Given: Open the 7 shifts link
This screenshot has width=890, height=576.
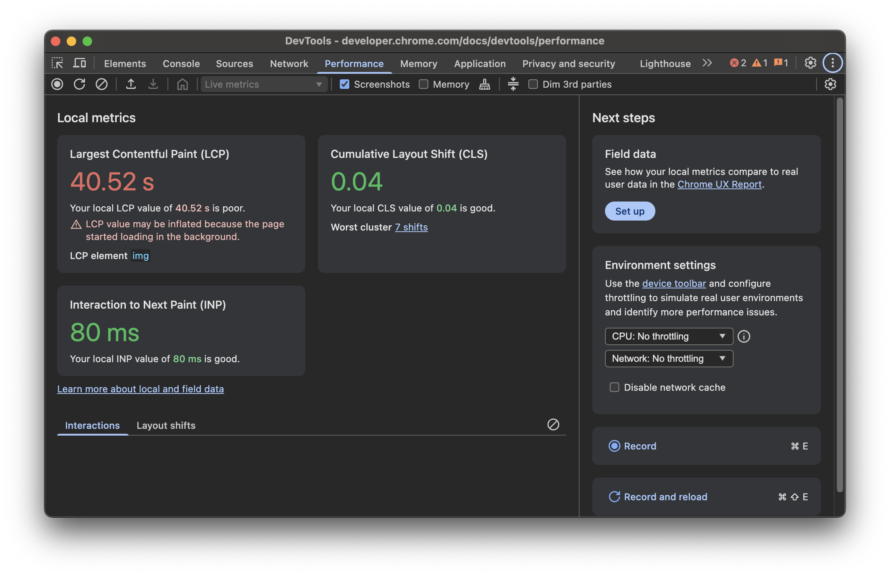Looking at the screenshot, I should [411, 227].
